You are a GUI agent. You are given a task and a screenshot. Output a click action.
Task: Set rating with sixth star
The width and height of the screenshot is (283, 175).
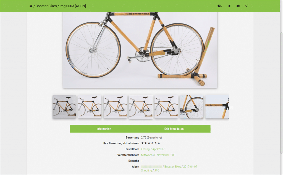coord(159,143)
